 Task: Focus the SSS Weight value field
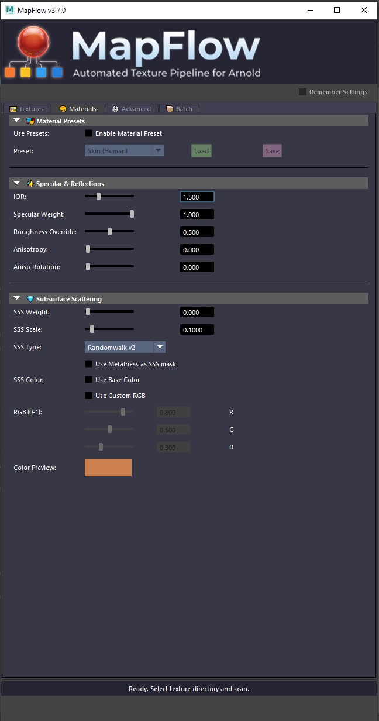[197, 313]
